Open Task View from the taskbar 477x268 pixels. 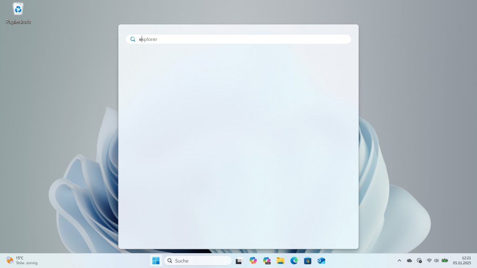[238, 261]
